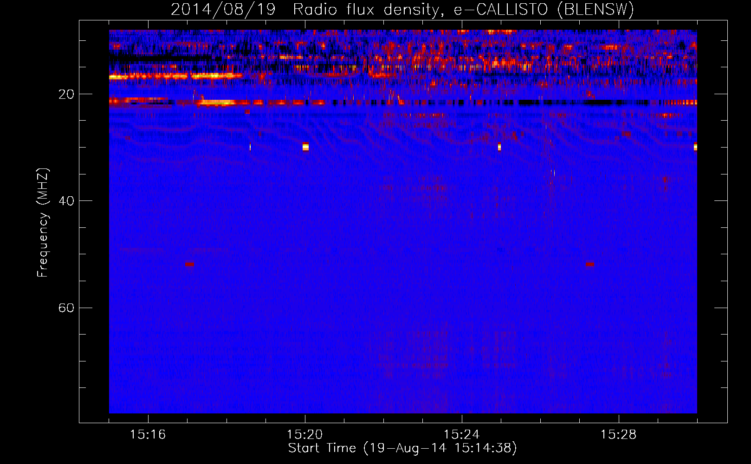This screenshot has width=751, height=464.
Task: Click the 20 MHz frequency tick label
Action: pos(66,94)
